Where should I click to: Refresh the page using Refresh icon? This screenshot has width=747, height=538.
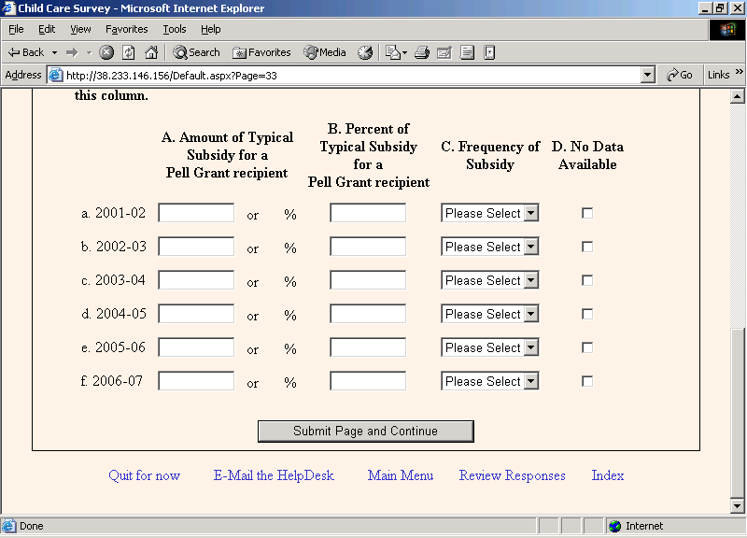129,52
